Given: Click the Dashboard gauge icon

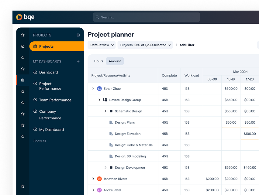Looking at the screenshot, I should point(35,72).
